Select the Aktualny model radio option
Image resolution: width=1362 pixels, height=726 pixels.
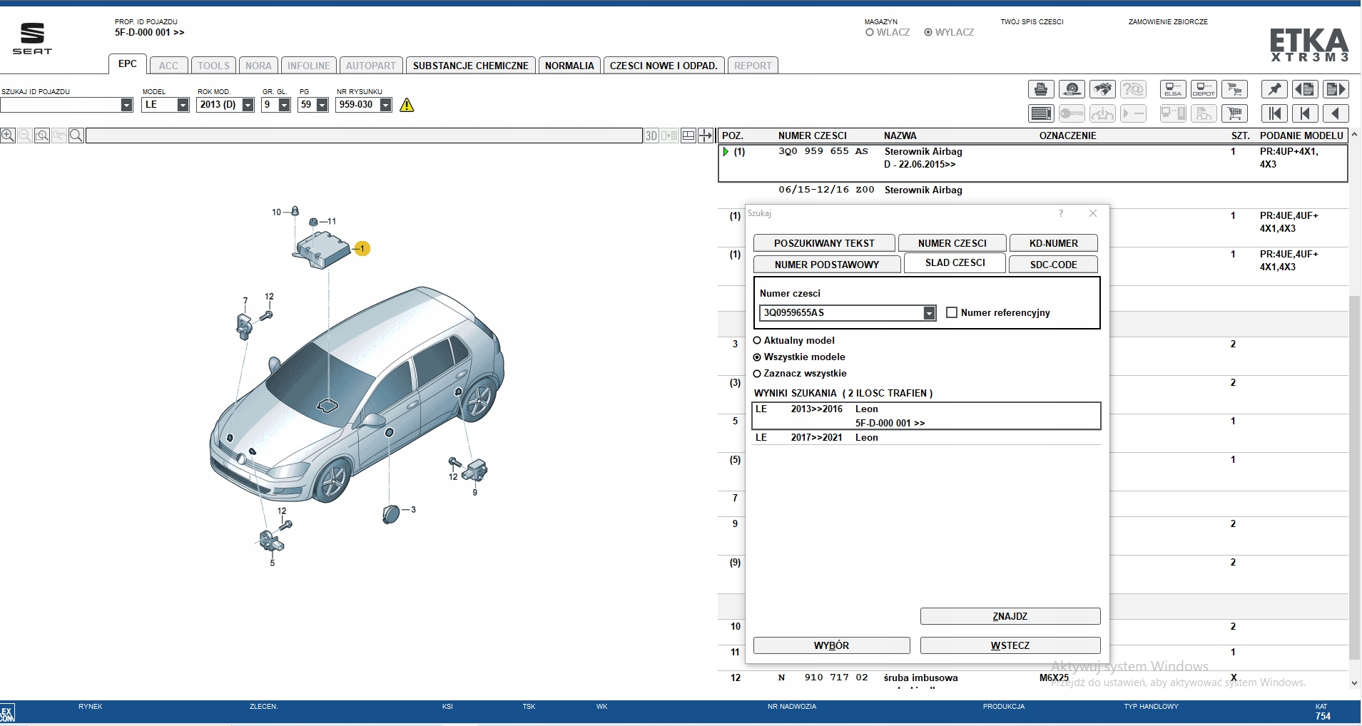point(757,340)
